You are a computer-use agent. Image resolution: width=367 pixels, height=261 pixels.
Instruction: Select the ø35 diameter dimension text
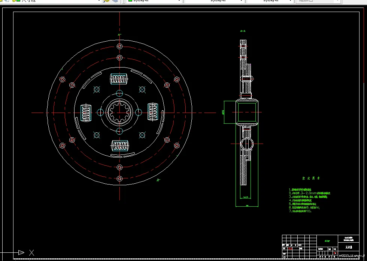pyautogui.click(x=223, y=112)
